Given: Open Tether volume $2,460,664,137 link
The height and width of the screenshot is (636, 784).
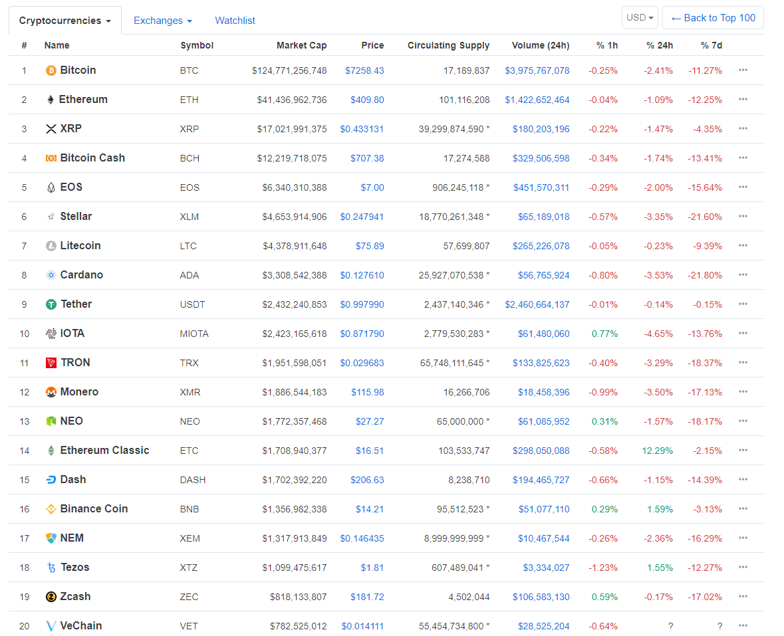Looking at the screenshot, I should pos(537,305).
